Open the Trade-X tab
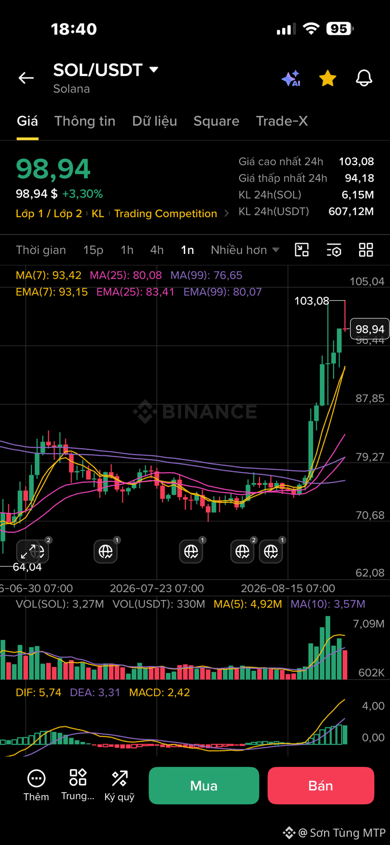This screenshot has width=390, height=845. (282, 121)
